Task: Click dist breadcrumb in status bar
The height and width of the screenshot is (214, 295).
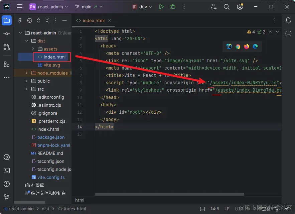Action: click(45, 209)
